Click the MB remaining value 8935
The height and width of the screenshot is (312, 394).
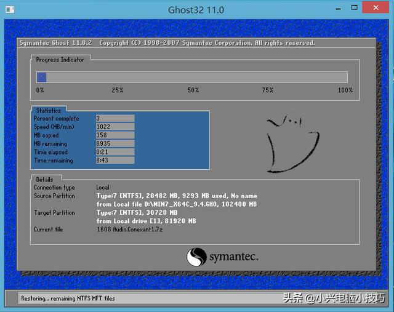point(115,143)
